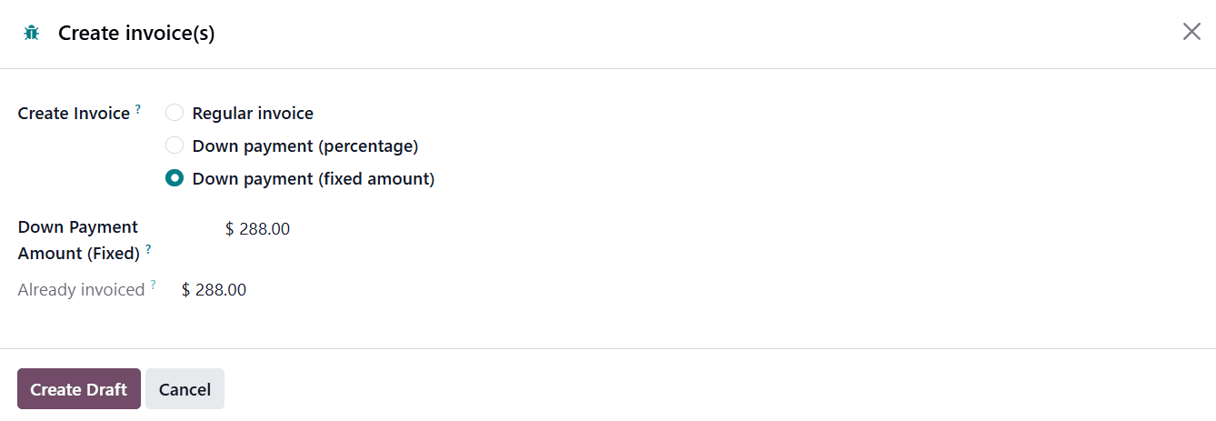The width and height of the screenshot is (1216, 421).
Task: Click the Cancel button
Action: [184, 389]
